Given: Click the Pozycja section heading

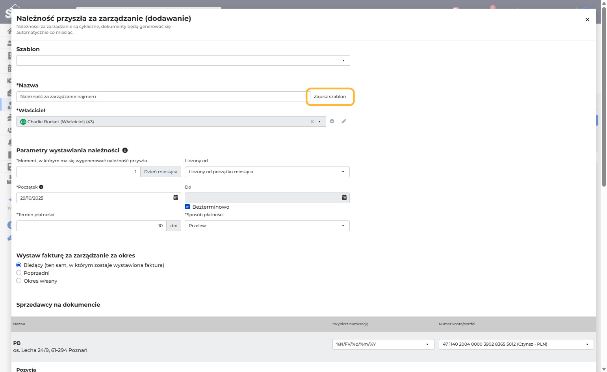Looking at the screenshot, I should click(26, 369).
